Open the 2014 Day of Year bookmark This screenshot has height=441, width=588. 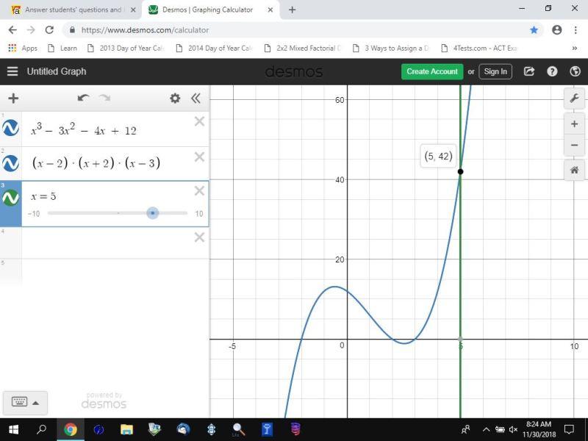pyautogui.click(x=214, y=48)
